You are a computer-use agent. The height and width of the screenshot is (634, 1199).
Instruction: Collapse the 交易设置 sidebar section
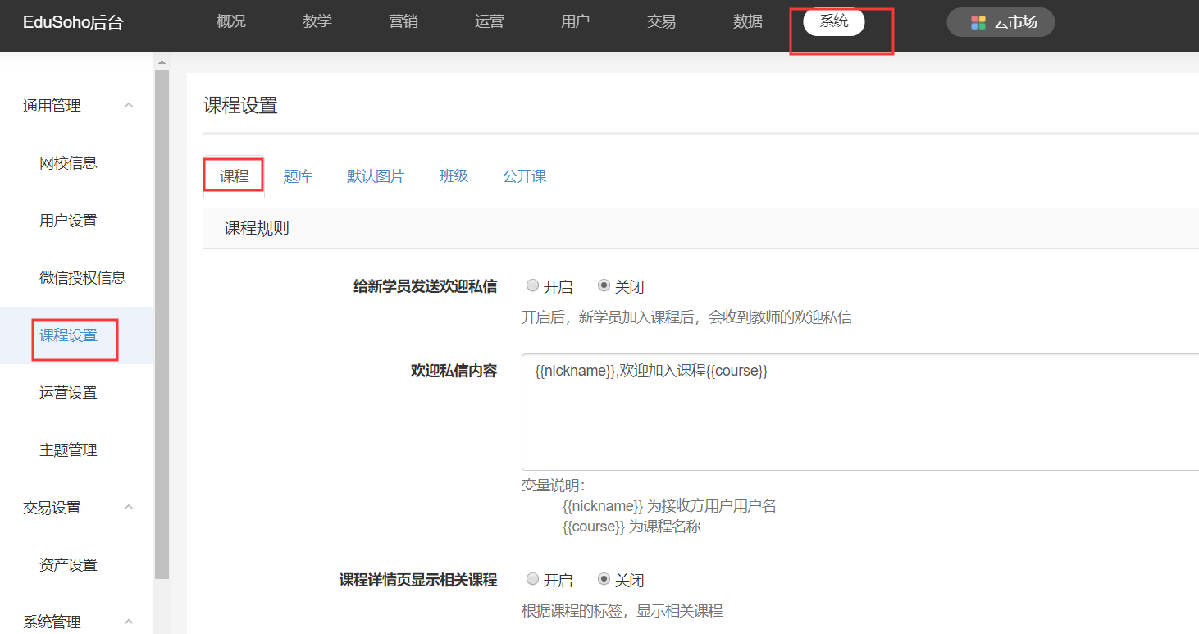point(129,507)
